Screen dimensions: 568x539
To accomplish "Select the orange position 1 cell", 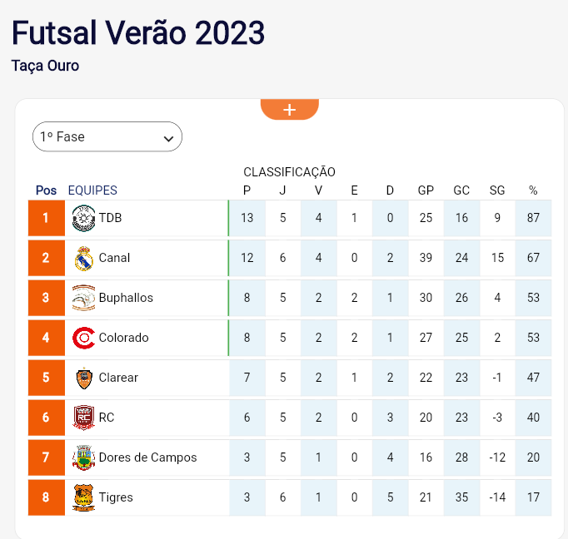I will (47, 218).
